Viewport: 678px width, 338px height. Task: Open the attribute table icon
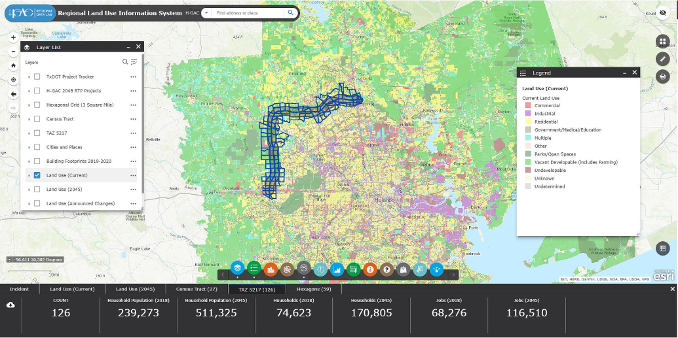(662, 248)
